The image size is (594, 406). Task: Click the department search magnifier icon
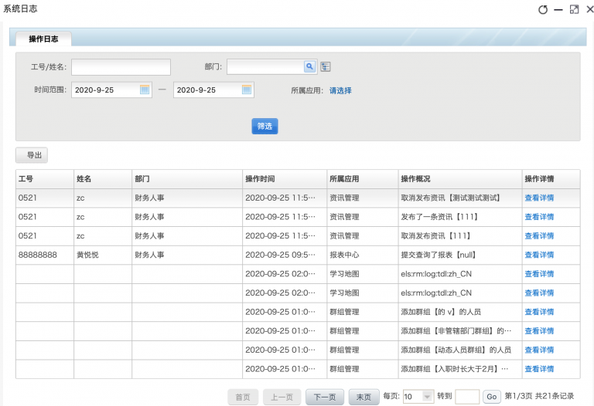coord(309,66)
